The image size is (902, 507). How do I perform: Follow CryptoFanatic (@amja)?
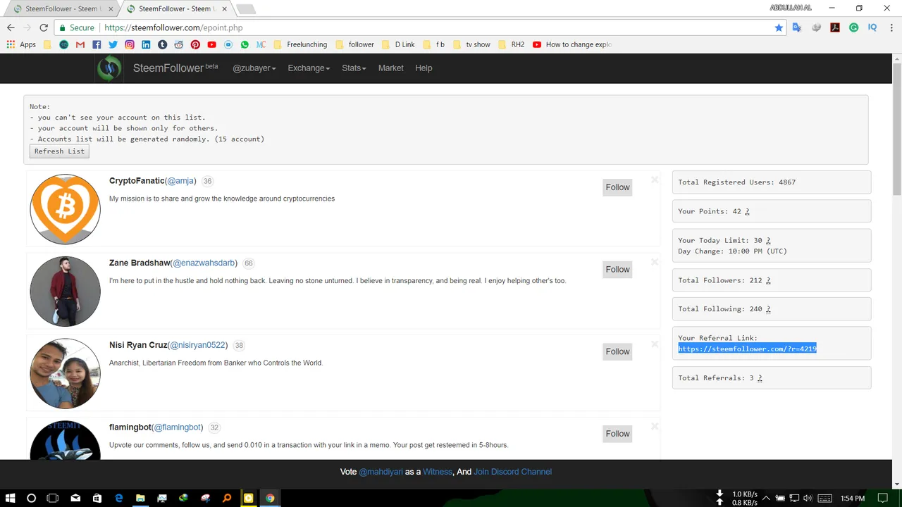(617, 187)
